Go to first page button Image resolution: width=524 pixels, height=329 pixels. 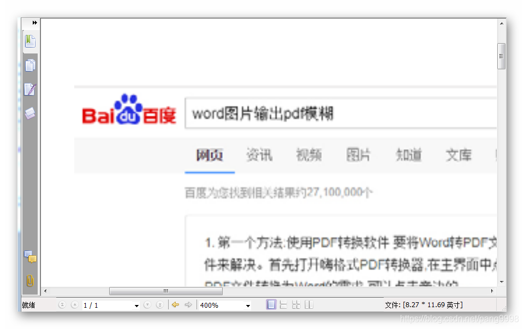pyautogui.click(x=62, y=305)
